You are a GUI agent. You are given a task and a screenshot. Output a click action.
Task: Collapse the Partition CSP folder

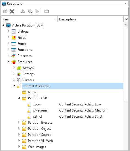pos(19,98)
